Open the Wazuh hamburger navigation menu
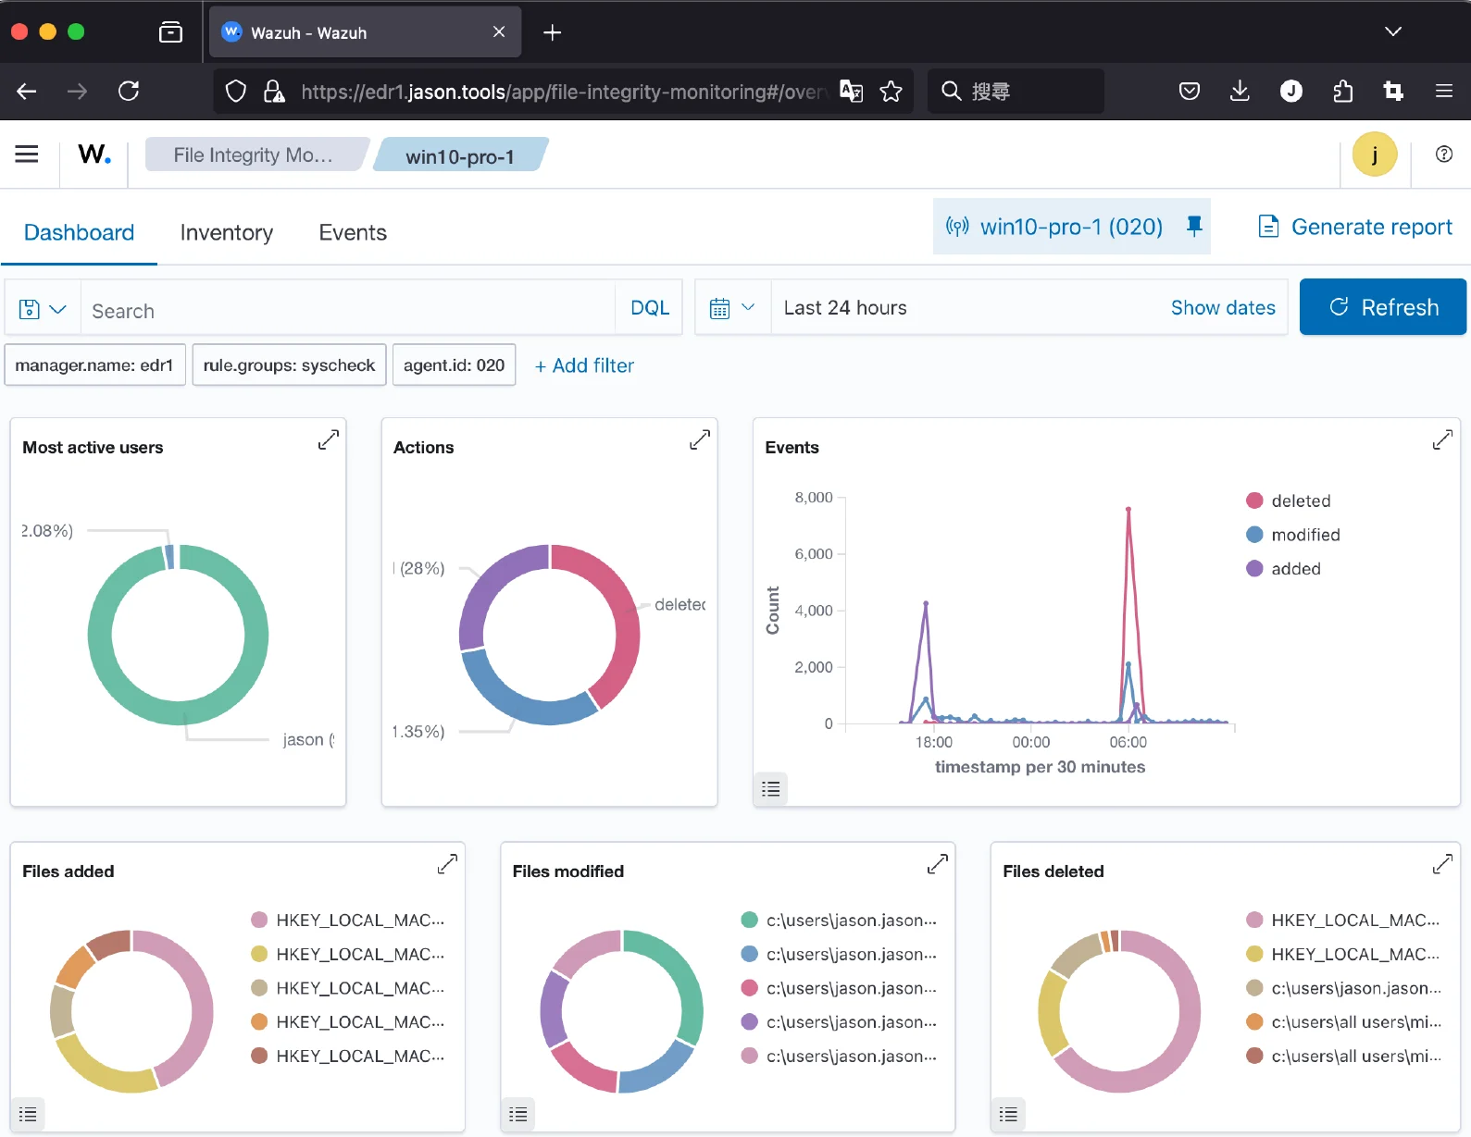This screenshot has width=1471, height=1137. click(27, 154)
